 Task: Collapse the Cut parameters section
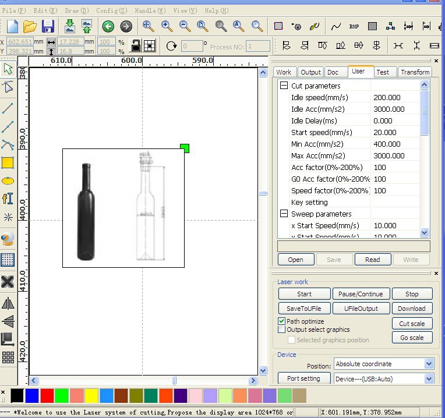[x=284, y=86]
